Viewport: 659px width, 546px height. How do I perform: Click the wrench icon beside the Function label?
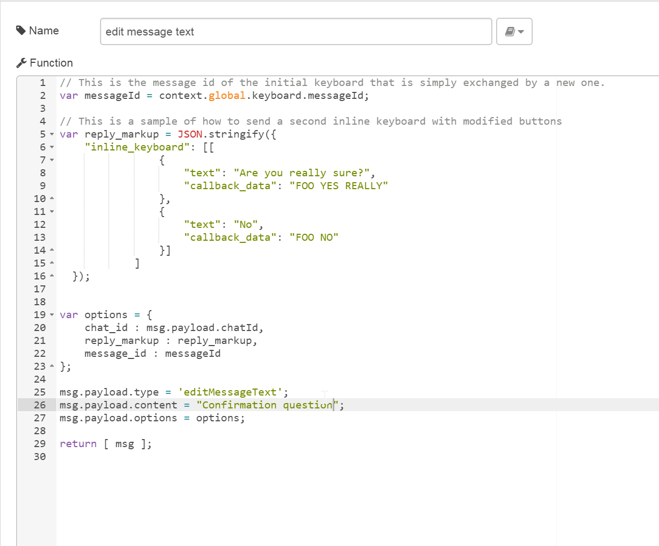click(20, 62)
